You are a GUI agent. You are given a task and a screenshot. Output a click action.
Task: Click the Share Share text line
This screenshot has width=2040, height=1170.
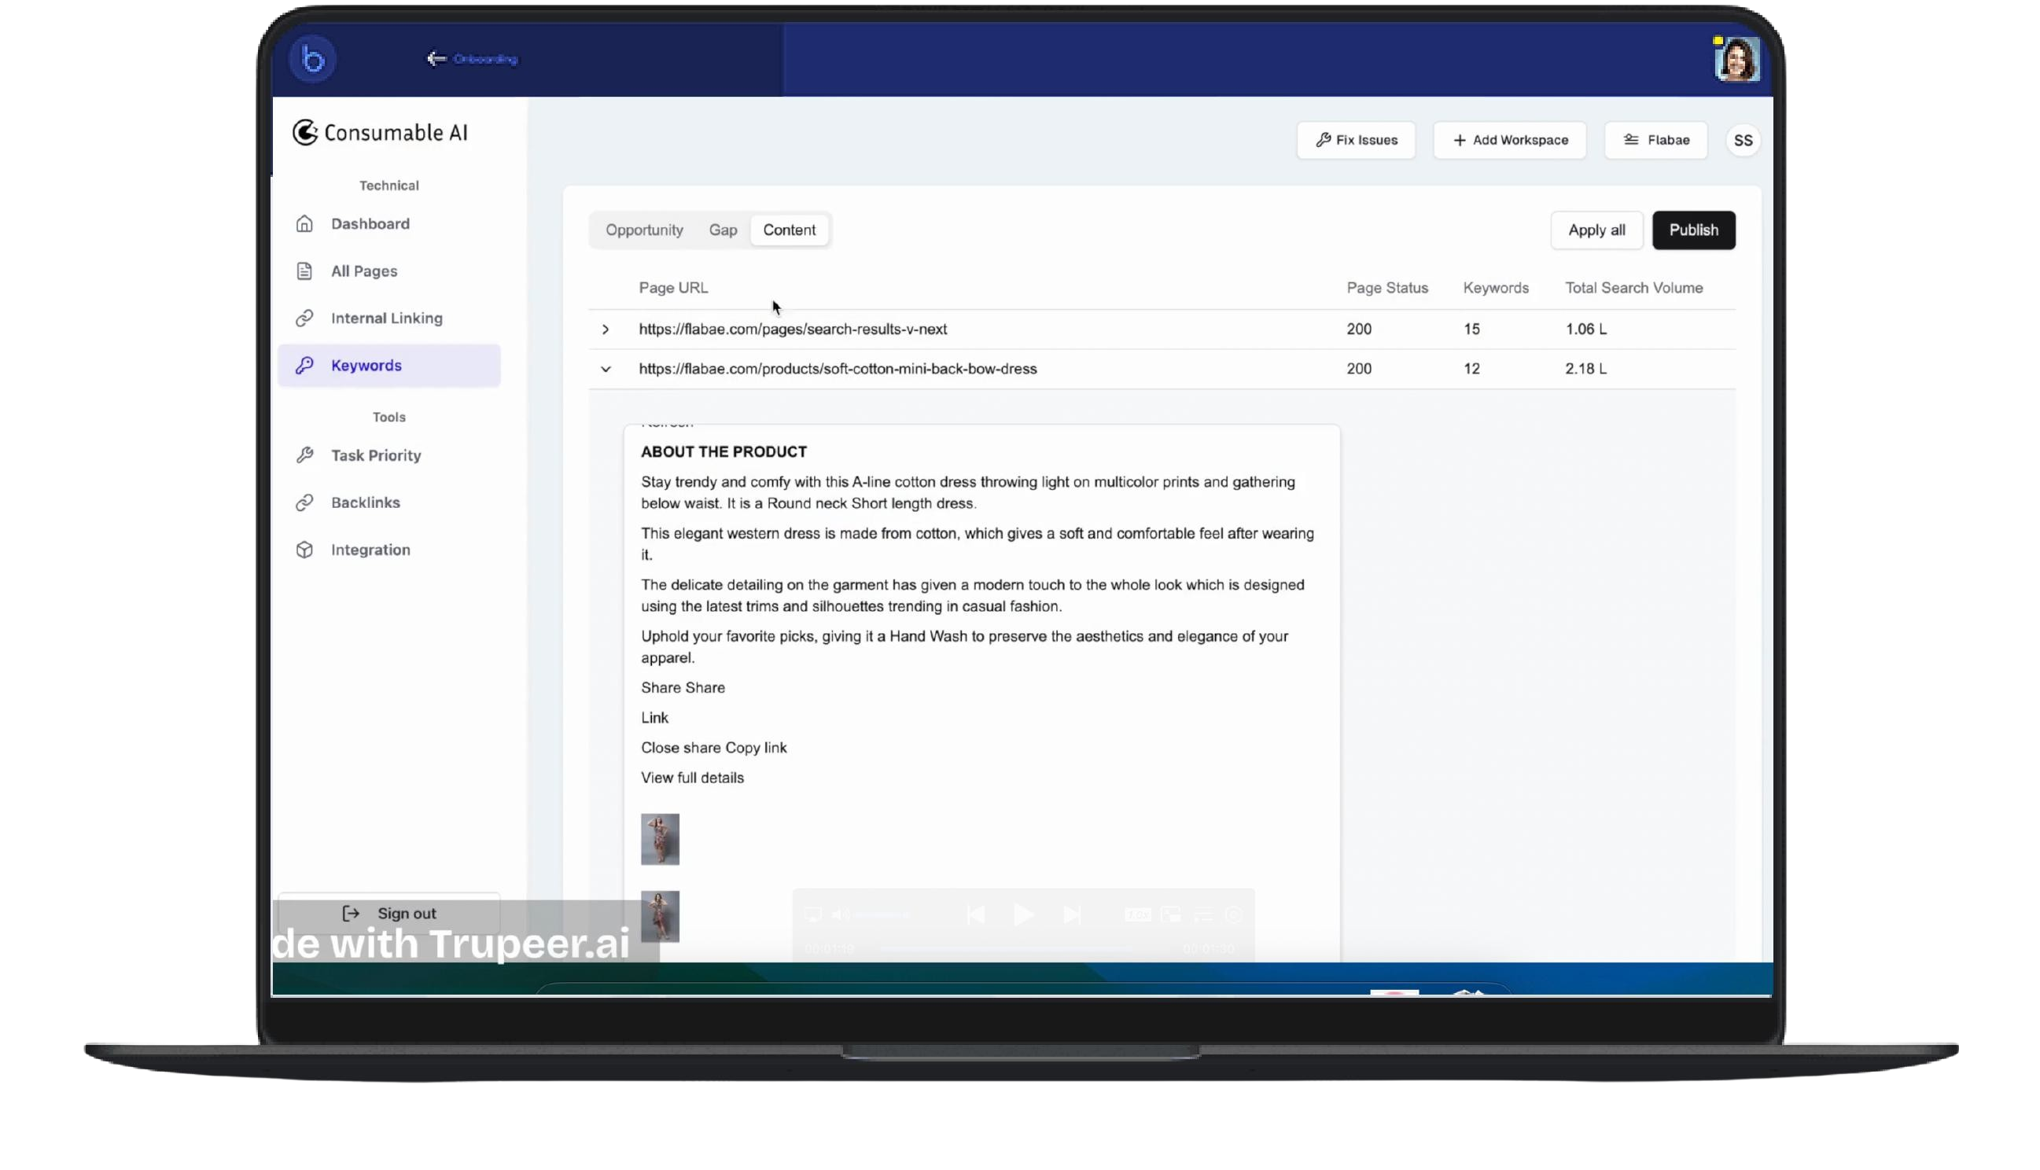pyautogui.click(x=683, y=688)
